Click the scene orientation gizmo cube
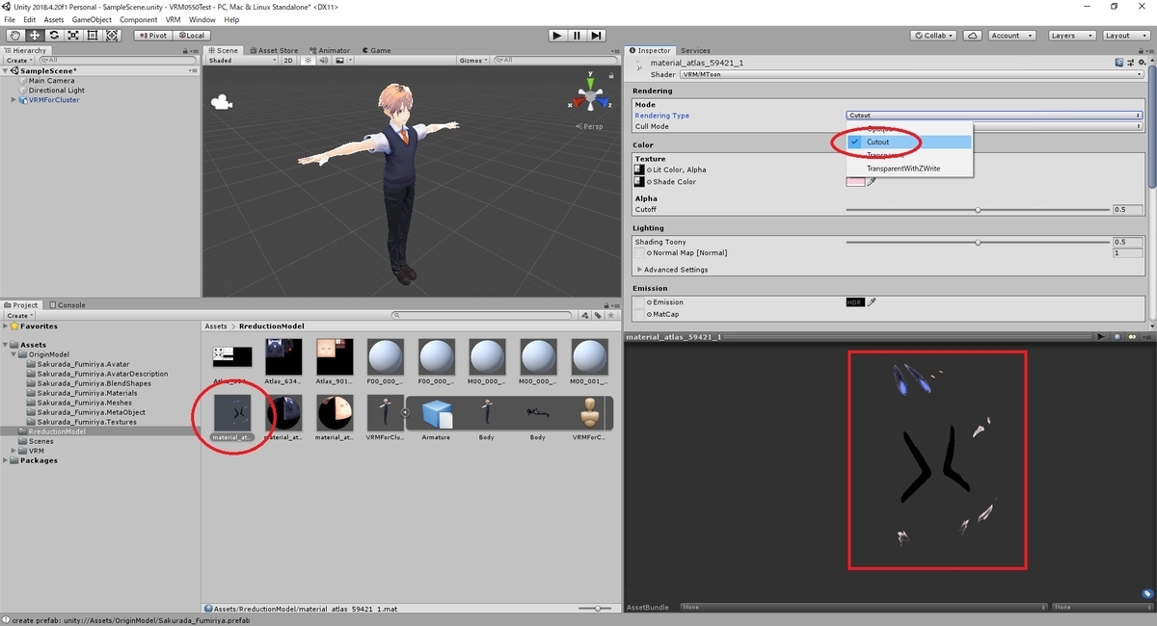 pos(588,98)
